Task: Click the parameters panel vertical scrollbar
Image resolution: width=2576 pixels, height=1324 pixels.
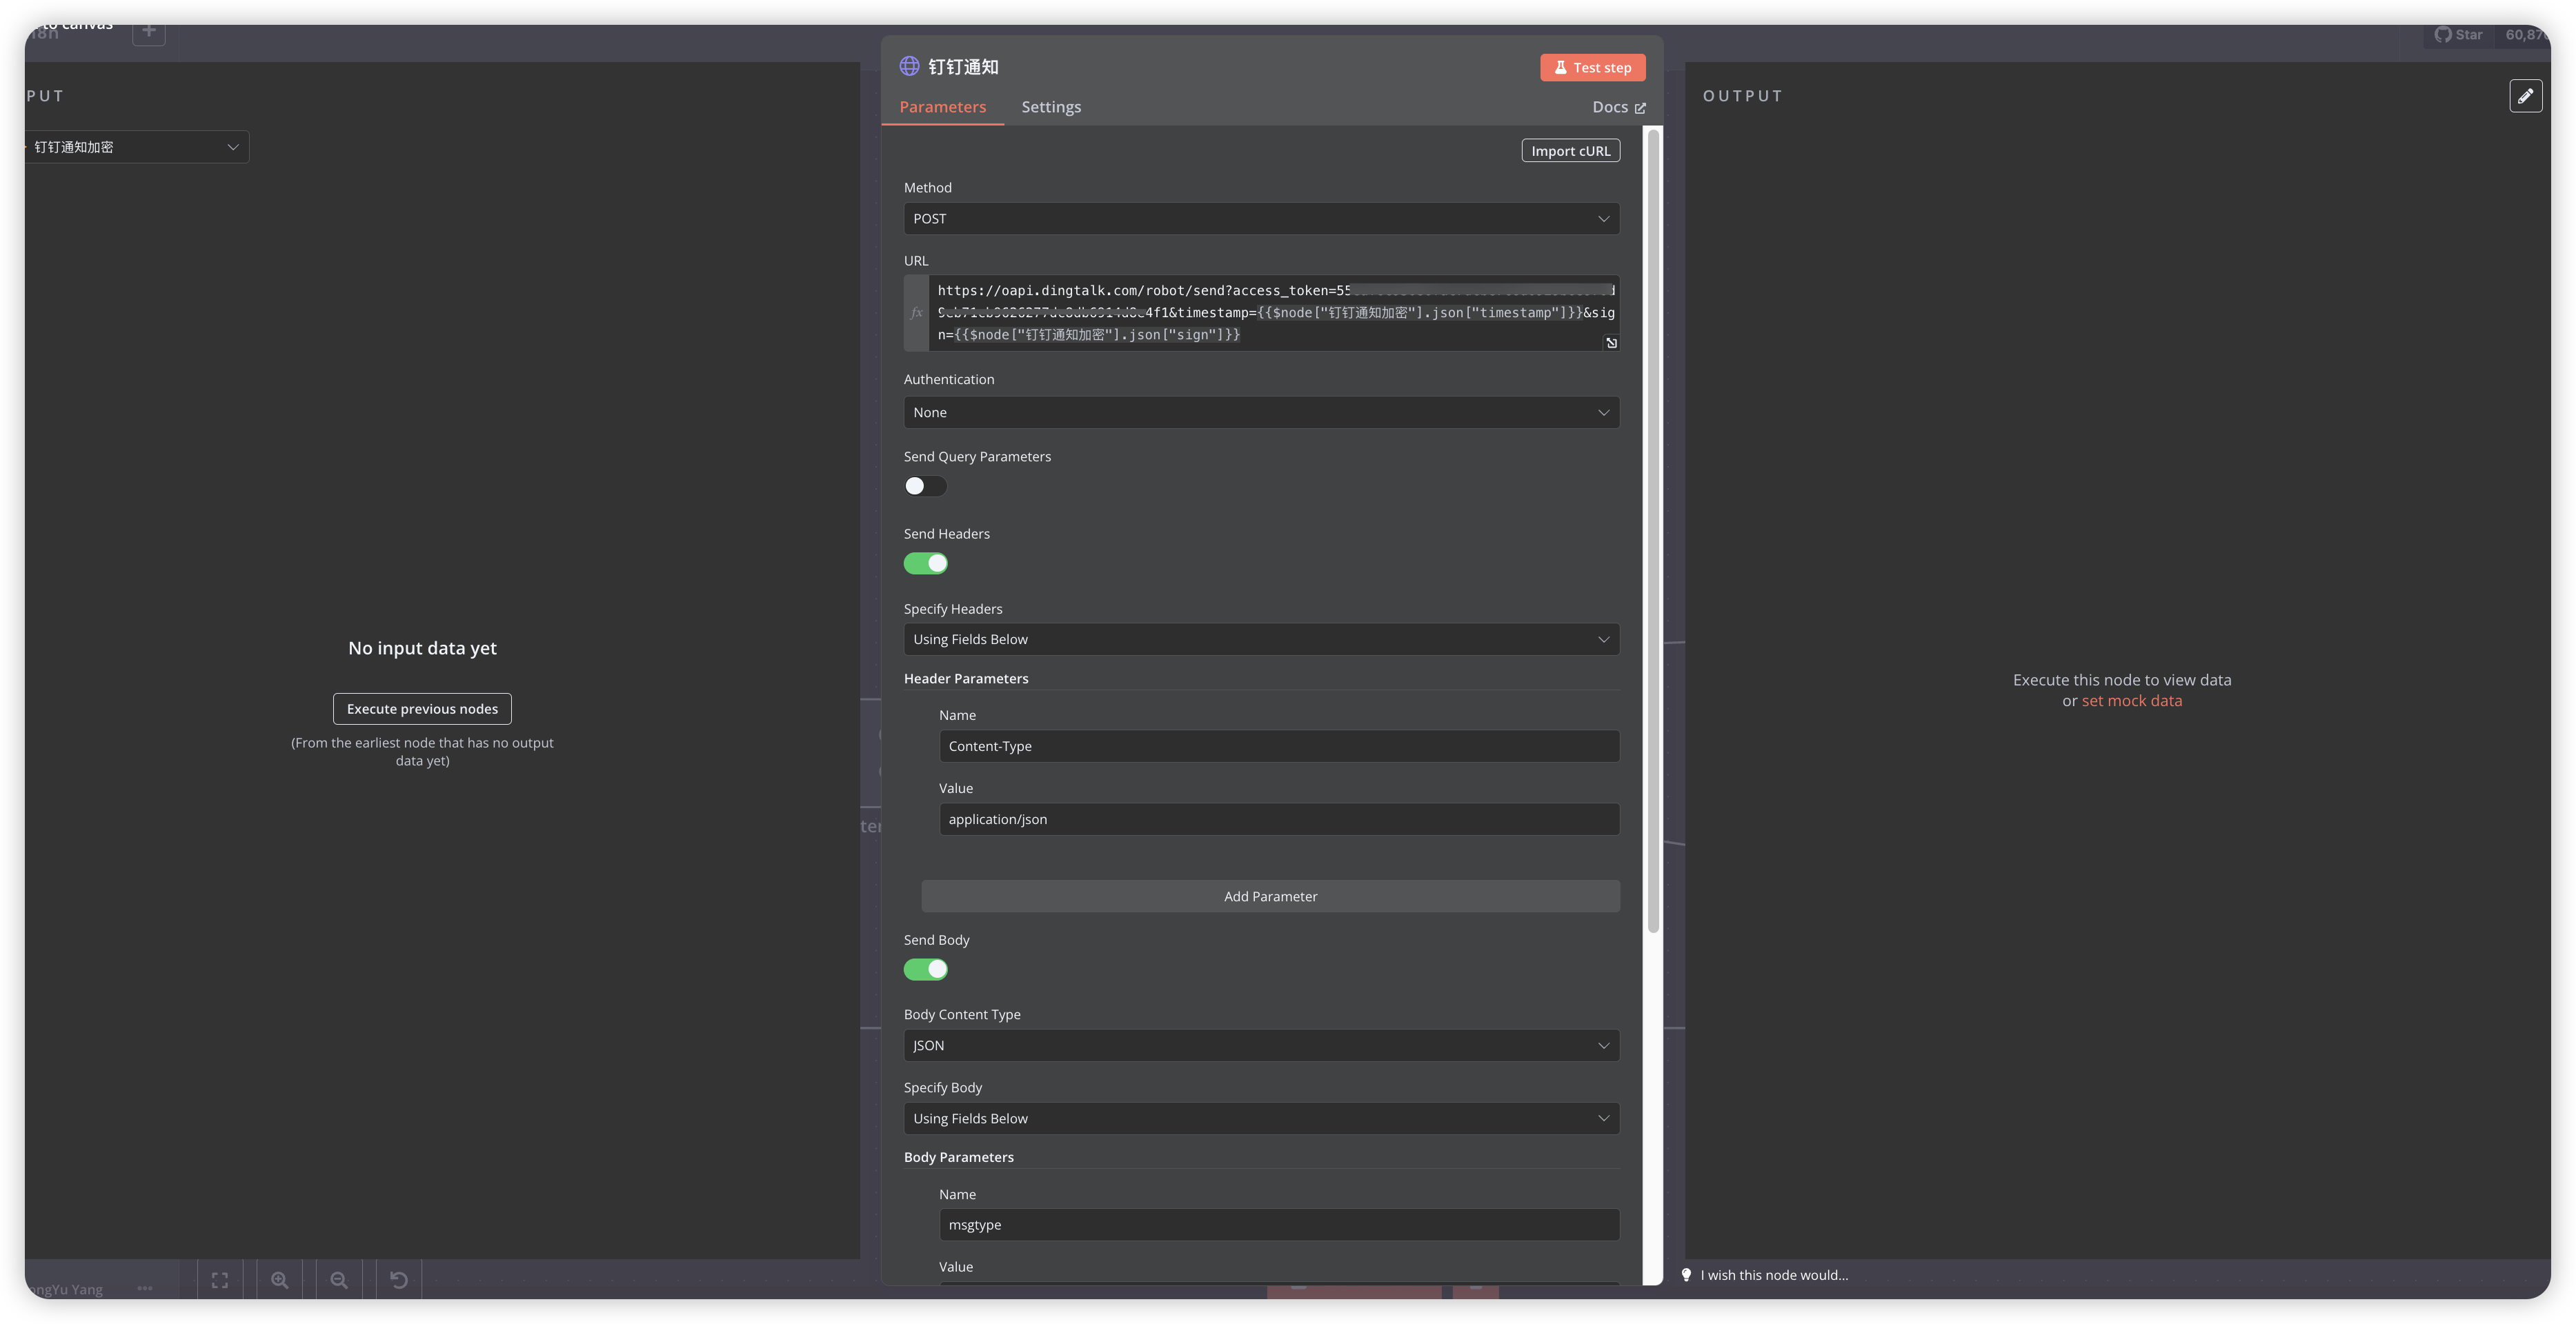Action: [x=1653, y=530]
